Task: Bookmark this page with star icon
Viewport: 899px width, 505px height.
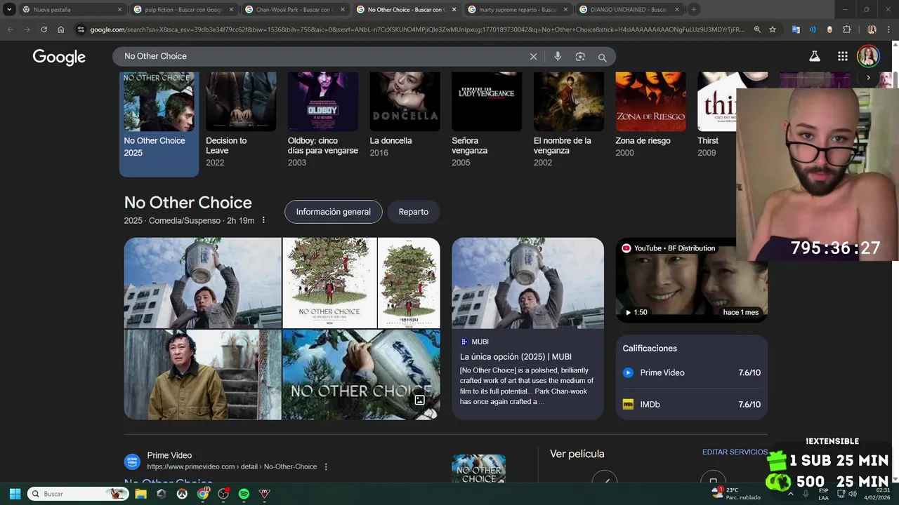Action: tap(773, 29)
